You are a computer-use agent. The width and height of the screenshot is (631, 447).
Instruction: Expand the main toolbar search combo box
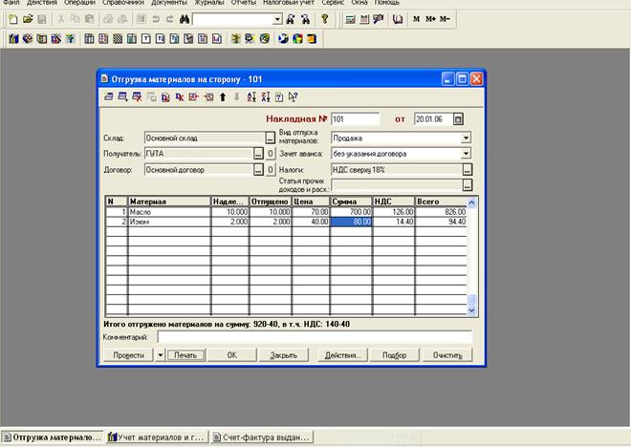[277, 19]
